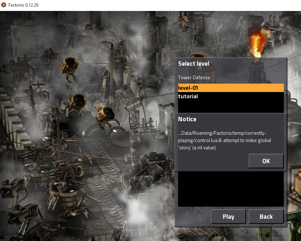
Task: Click the Tower Defense campaign label
Action: (x=194, y=77)
